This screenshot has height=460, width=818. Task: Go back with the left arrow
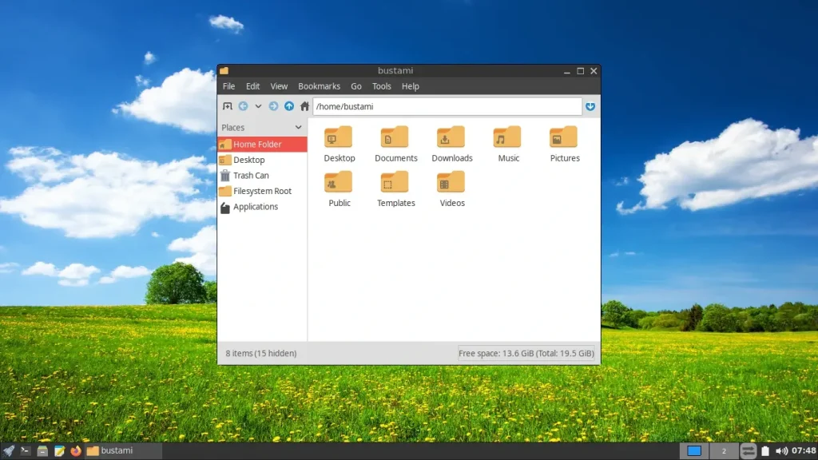(243, 106)
